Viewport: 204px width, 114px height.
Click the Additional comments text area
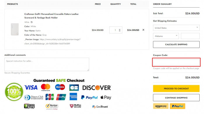(x=47, y=64)
